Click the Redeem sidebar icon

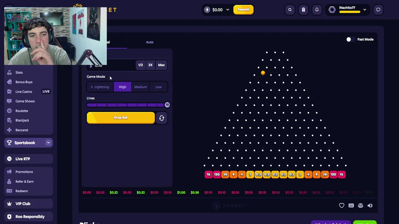(x=9, y=191)
